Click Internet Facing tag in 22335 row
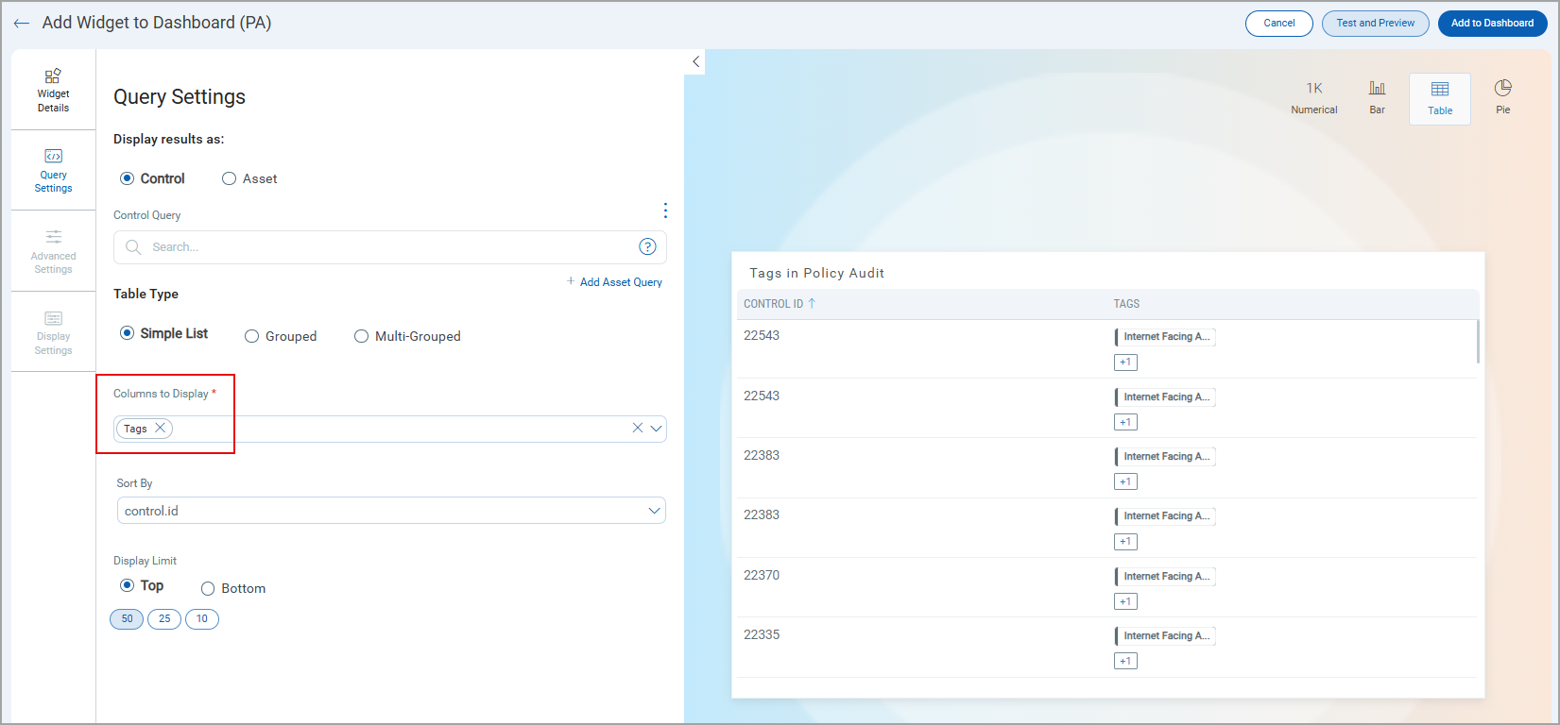1560x725 pixels. [1165, 635]
